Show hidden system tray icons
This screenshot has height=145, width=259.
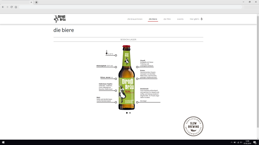pyautogui.click(x=231, y=142)
